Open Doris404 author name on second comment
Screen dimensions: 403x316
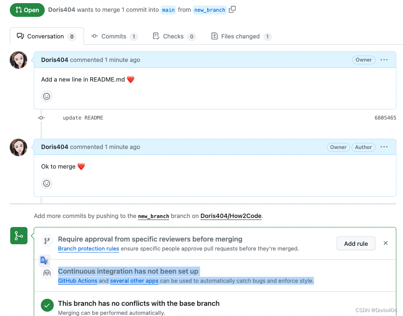pyautogui.click(x=55, y=147)
